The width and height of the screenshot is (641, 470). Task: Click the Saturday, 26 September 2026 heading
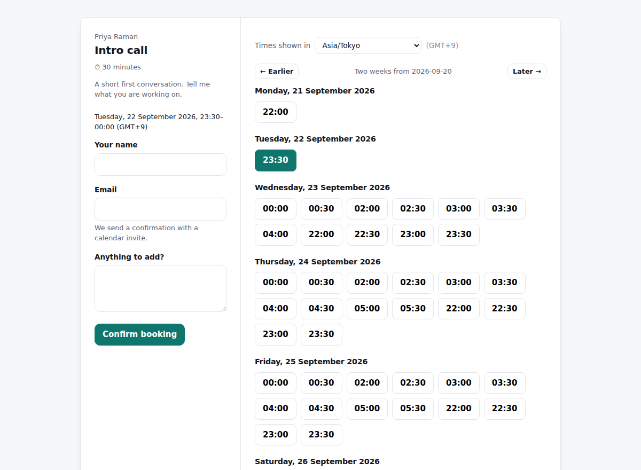pyautogui.click(x=317, y=461)
